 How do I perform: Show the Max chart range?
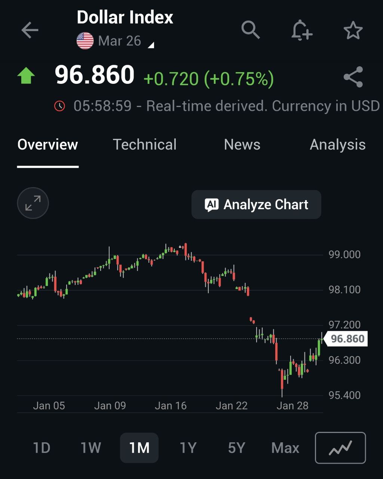click(285, 448)
